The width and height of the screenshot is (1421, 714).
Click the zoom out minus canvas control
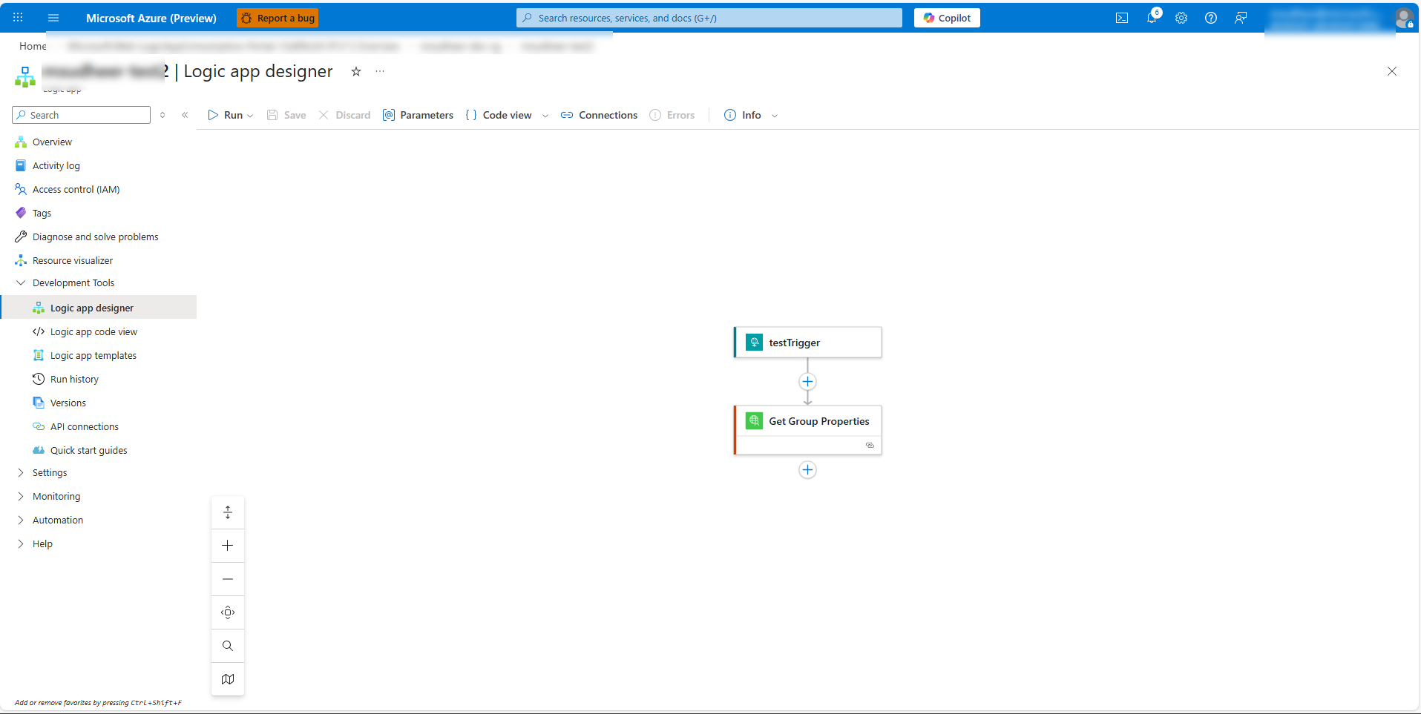pos(228,579)
